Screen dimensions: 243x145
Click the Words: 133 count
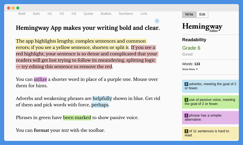(x=191, y=64)
